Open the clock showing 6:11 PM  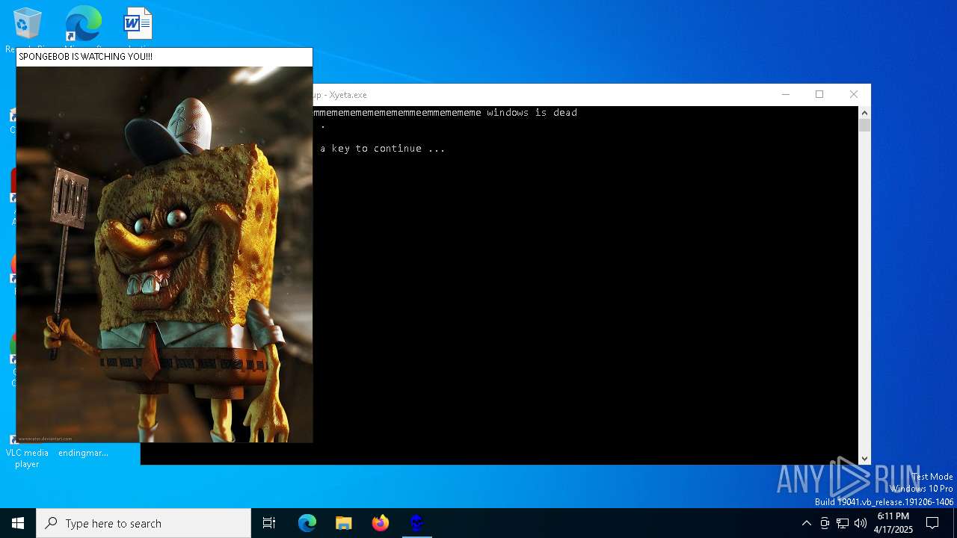(893, 523)
